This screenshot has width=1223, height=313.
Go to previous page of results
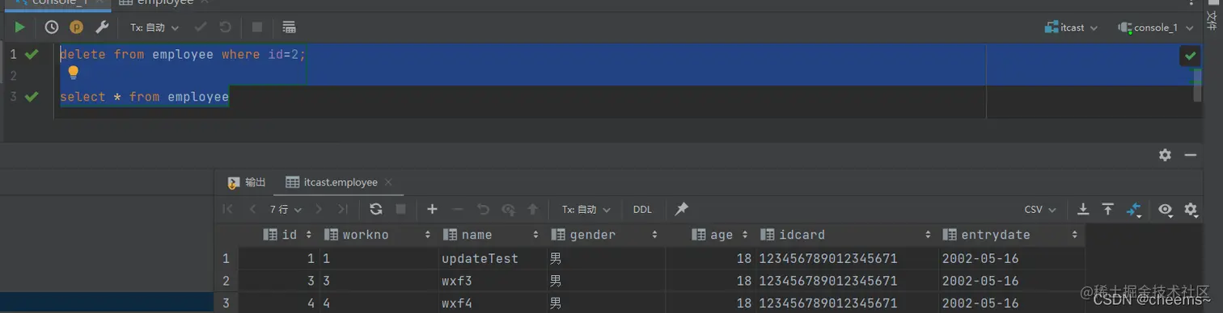point(252,209)
